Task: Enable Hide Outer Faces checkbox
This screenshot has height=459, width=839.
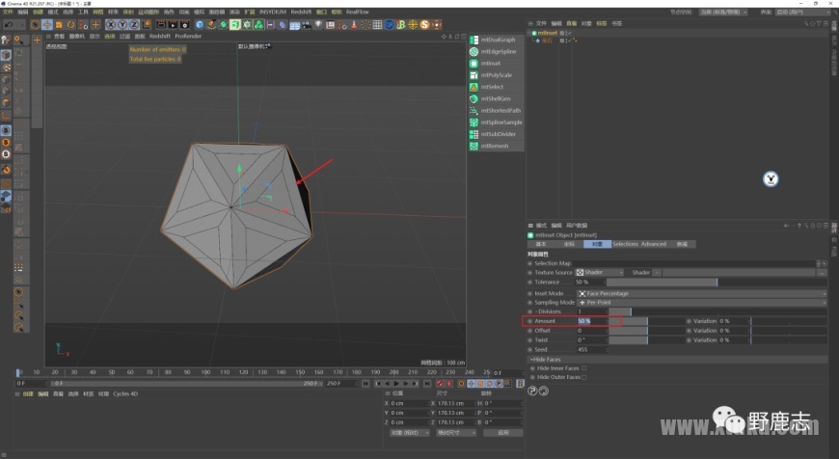Action: (x=584, y=377)
